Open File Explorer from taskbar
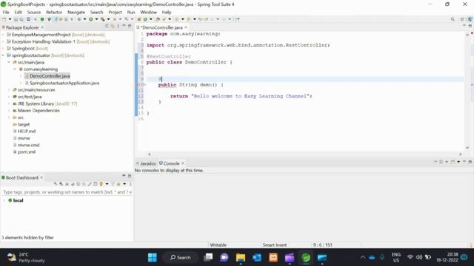This screenshot has width=474, height=266. click(x=241, y=257)
